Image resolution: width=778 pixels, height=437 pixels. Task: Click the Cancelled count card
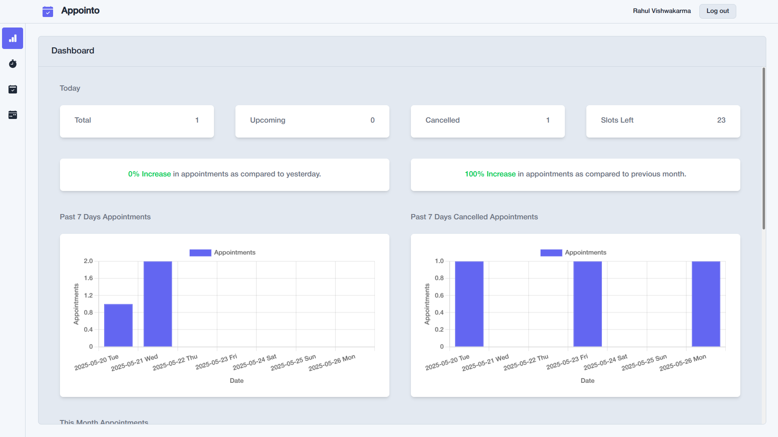point(487,121)
